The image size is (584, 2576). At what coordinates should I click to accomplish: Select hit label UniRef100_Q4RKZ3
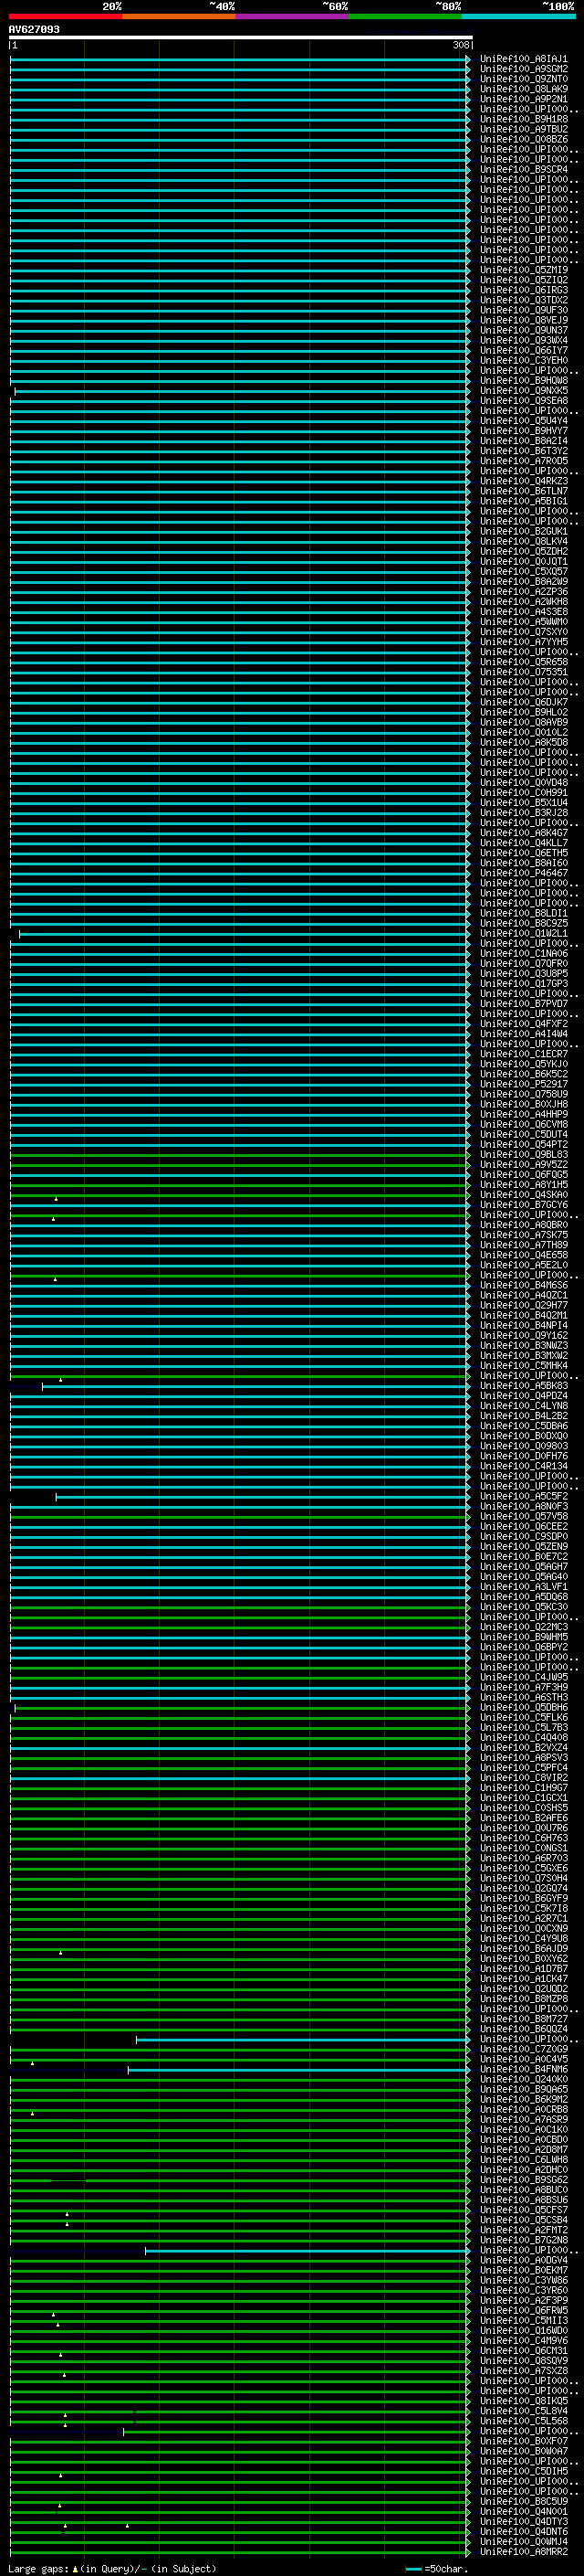pyautogui.click(x=524, y=481)
